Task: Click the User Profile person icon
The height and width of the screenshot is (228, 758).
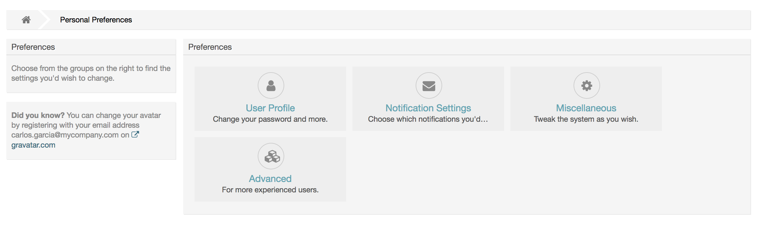Action: [x=271, y=85]
